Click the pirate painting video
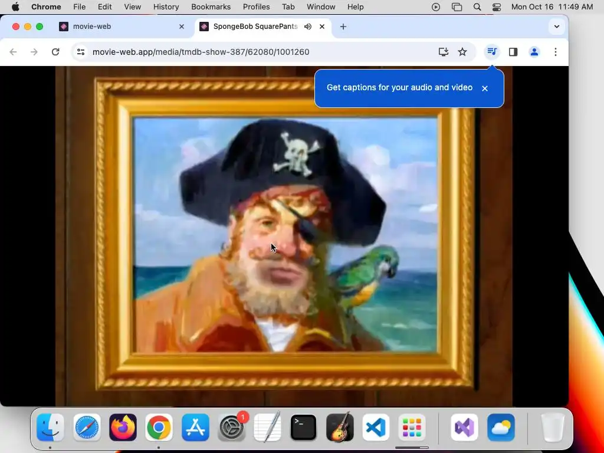 (x=284, y=236)
